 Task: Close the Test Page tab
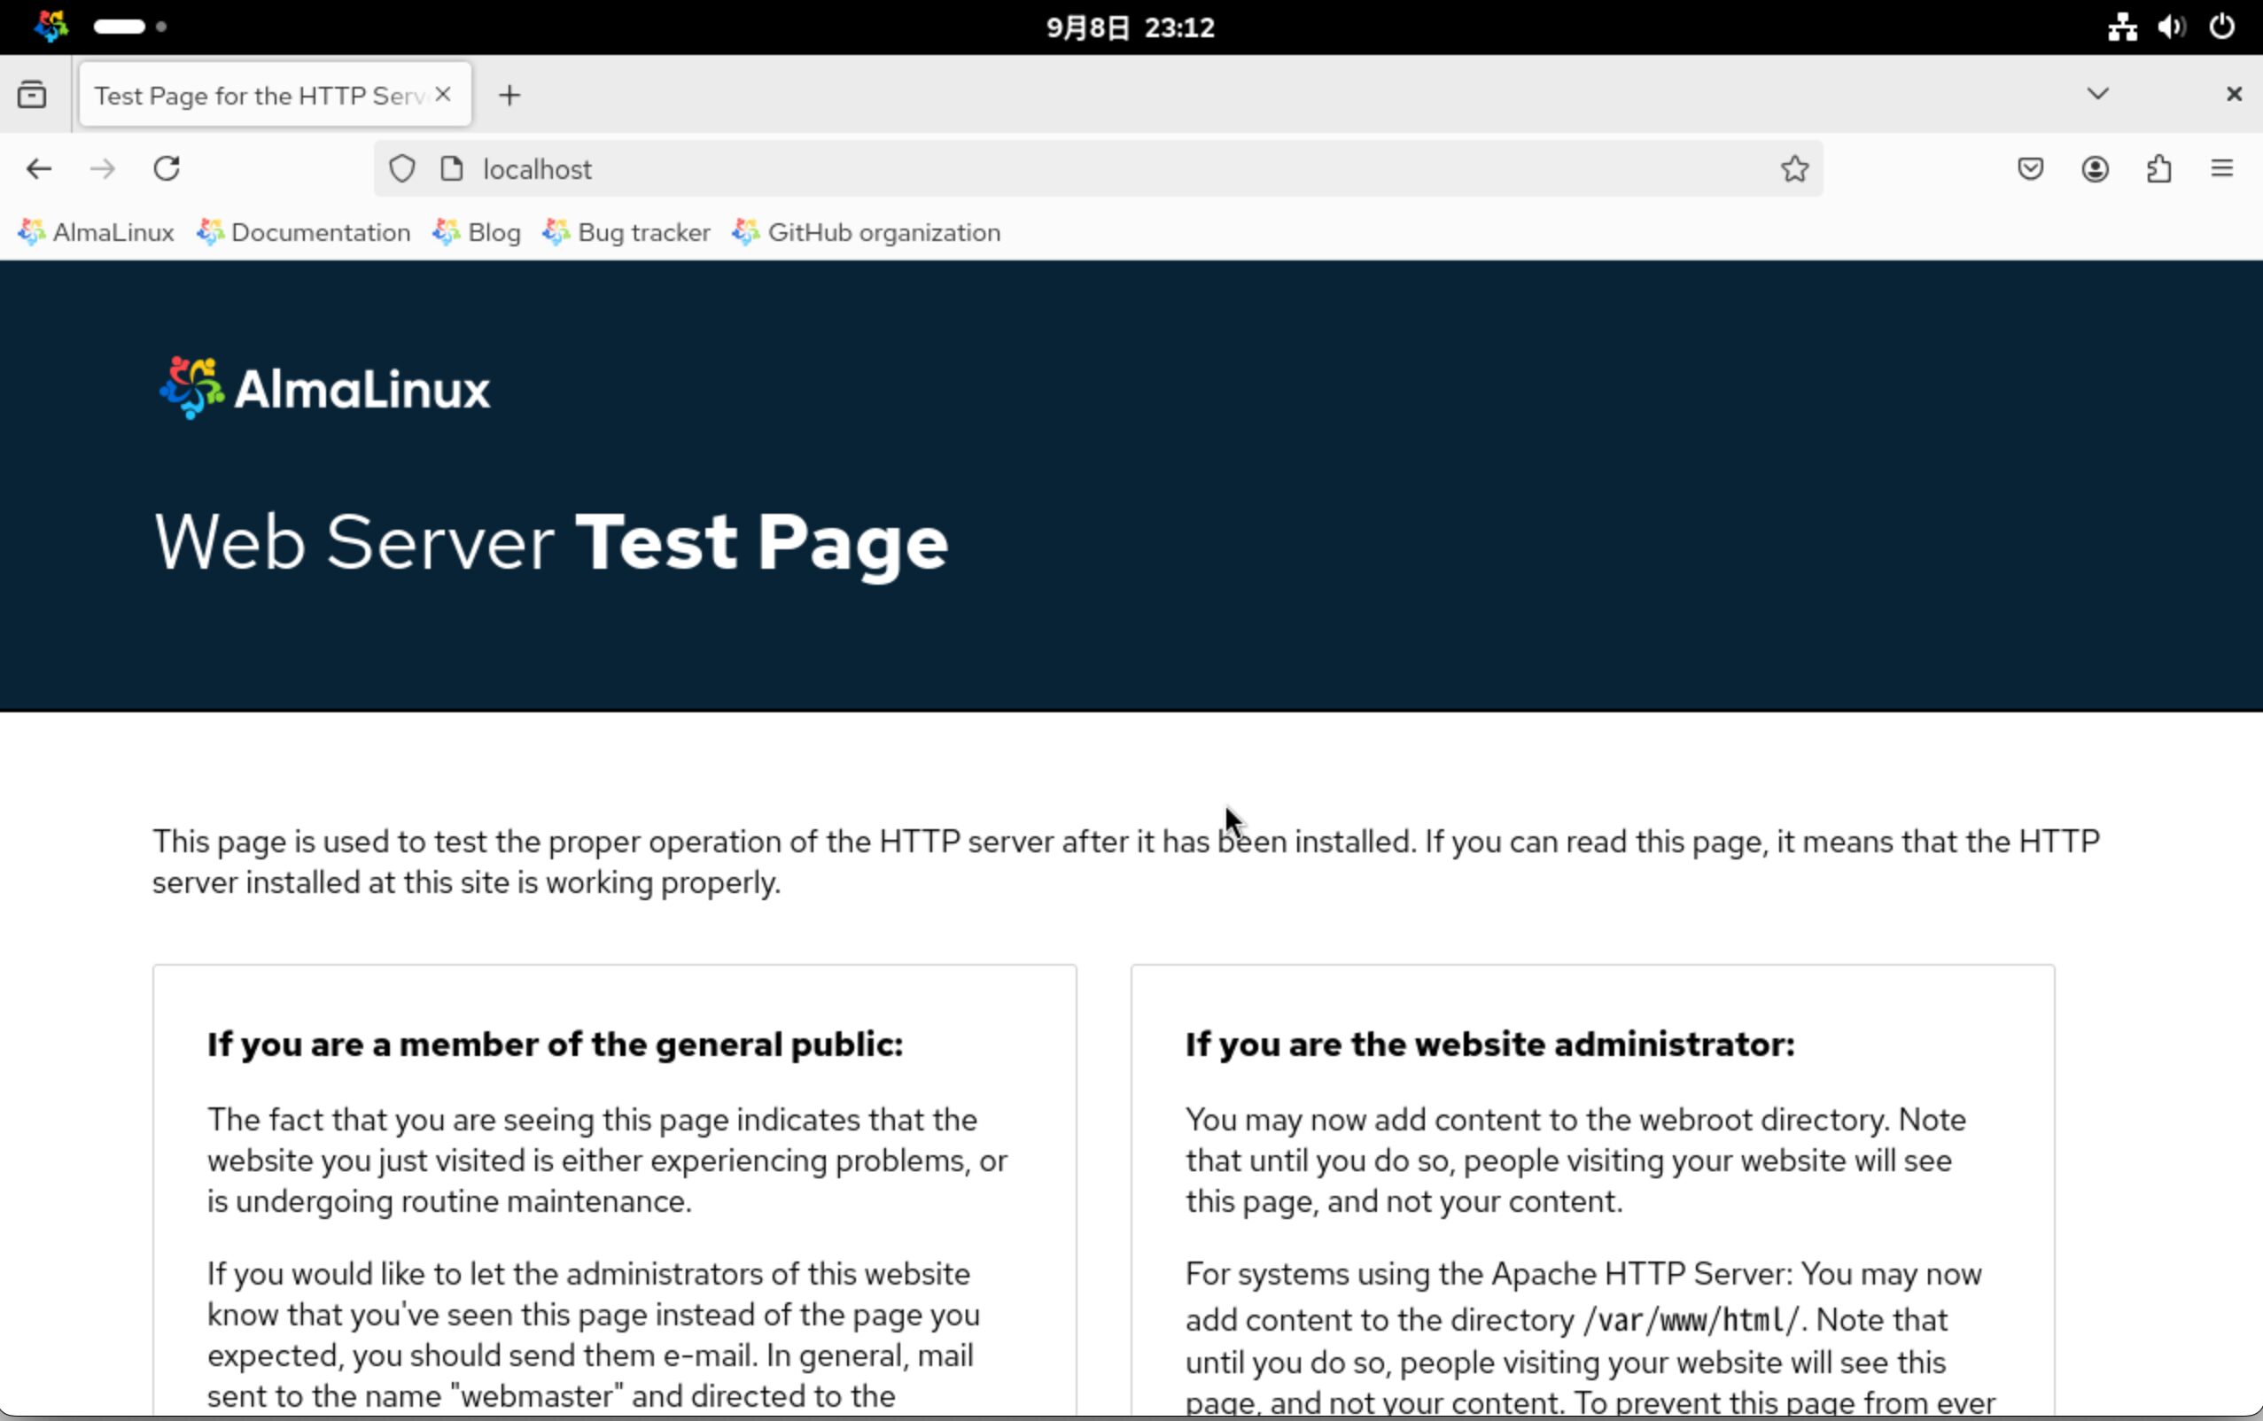(x=444, y=94)
